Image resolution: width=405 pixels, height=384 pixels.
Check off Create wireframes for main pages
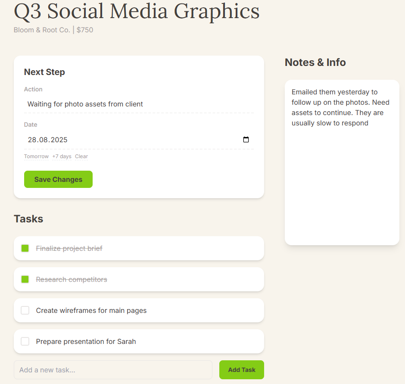click(x=25, y=310)
